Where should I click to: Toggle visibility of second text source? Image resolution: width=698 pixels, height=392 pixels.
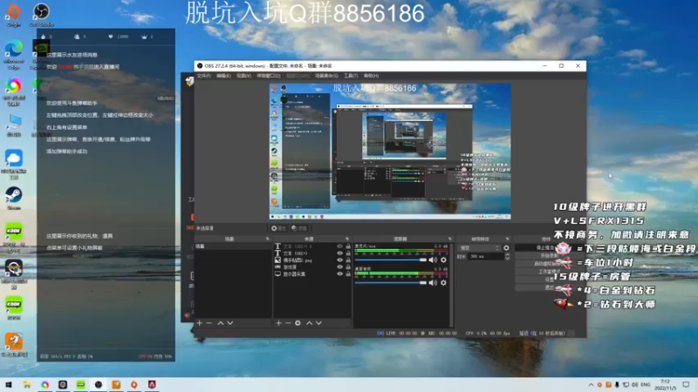coord(340,253)
